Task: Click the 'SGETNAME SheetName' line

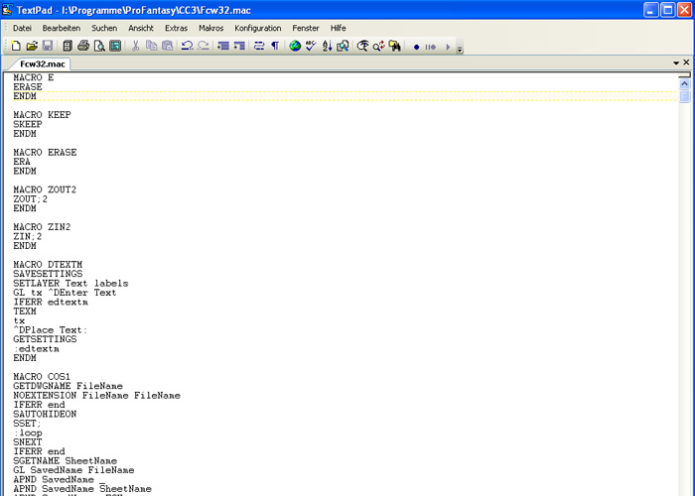Action: pyautogui.click(x=66, y=460)
